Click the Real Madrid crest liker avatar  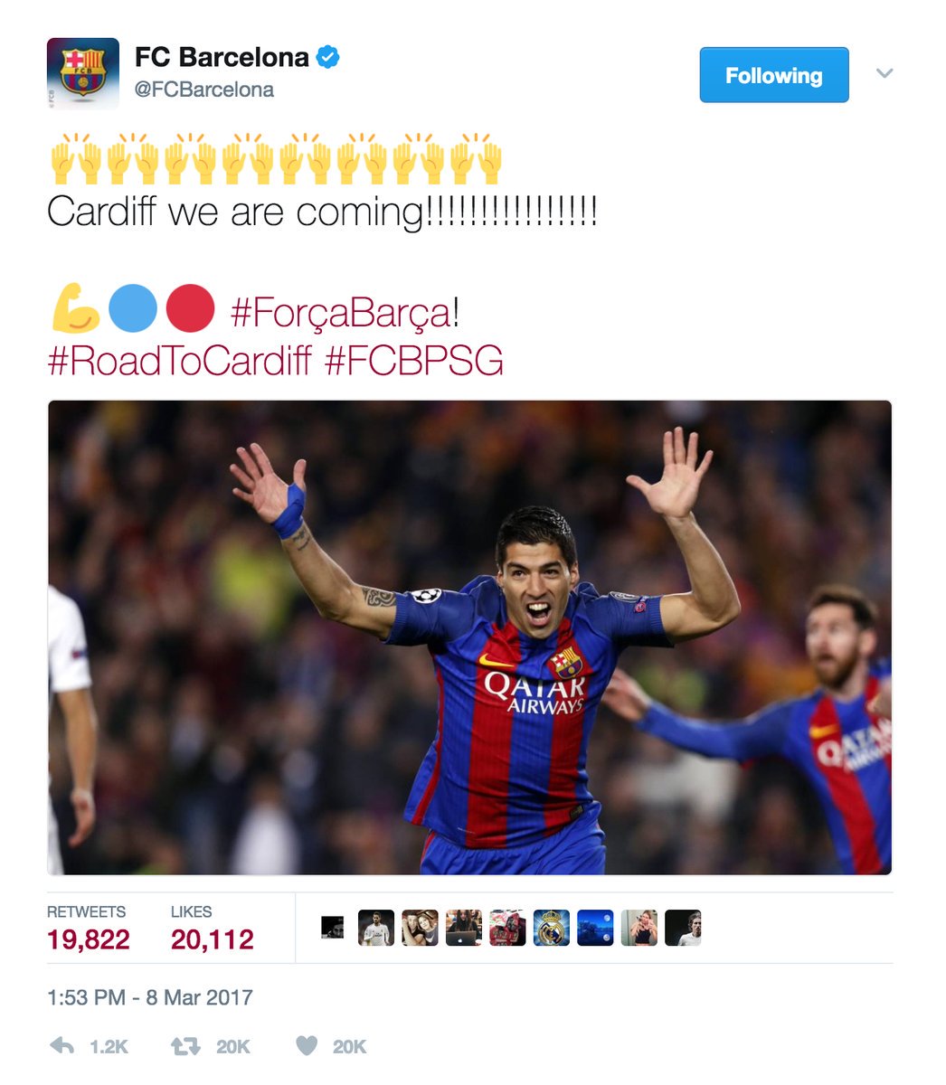tap(552, 928)
